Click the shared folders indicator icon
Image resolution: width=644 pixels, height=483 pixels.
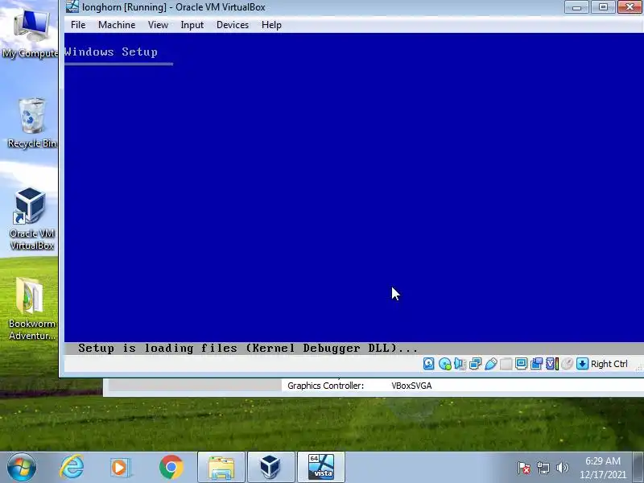(x=506, y=364)
